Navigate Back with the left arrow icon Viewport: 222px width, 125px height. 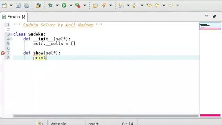(157, 6)
